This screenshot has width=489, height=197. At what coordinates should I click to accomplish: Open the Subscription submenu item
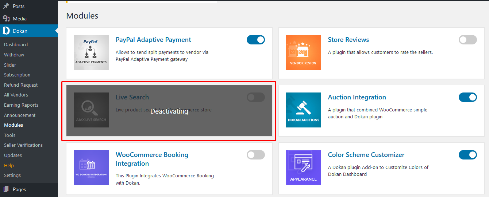(x=17, y=75)
